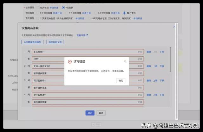203x132 pixels.
Task: Select the 7天包换 radio option
Action: click(x=63, y=7)
